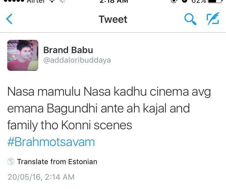Tap the Wi-Fi icon in the status bar
Viewport: 226px width, 189px height.
point(52,1)
